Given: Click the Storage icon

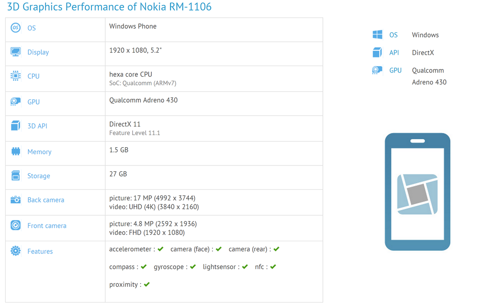Looking at the screenshot, I should point(15,175).
